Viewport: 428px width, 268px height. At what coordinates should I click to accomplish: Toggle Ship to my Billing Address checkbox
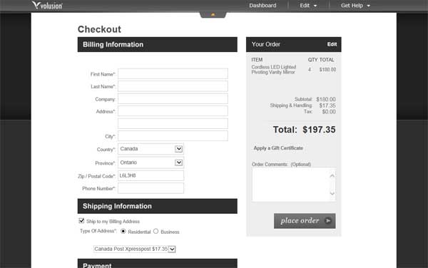click(x=81, y=220)
